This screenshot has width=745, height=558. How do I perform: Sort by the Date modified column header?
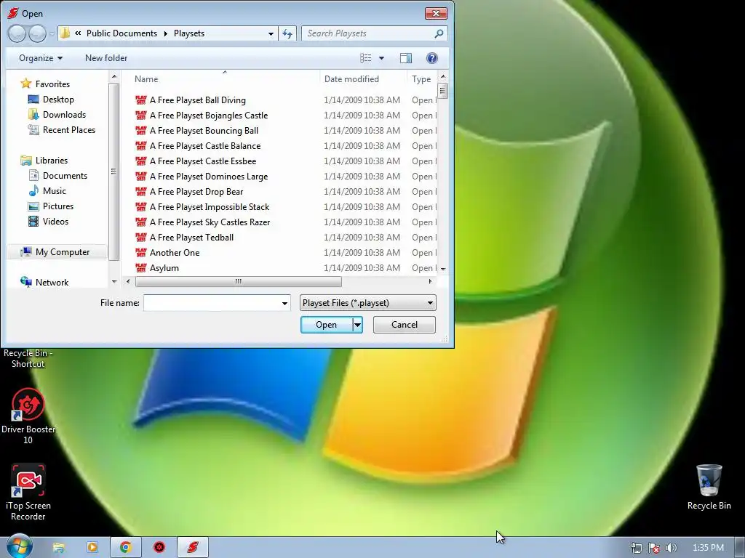pos(363,79)
